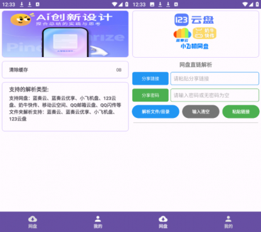Tap the Ai创新设计 banner image
Screen dimensions: 261x232
pyautogui.click(x=65, y=34)
